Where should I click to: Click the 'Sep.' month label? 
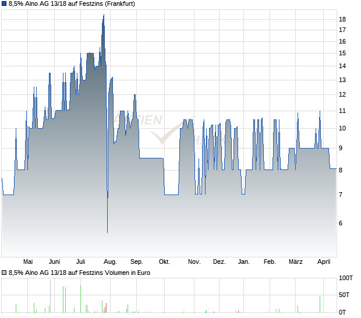[x=137, y=262]
